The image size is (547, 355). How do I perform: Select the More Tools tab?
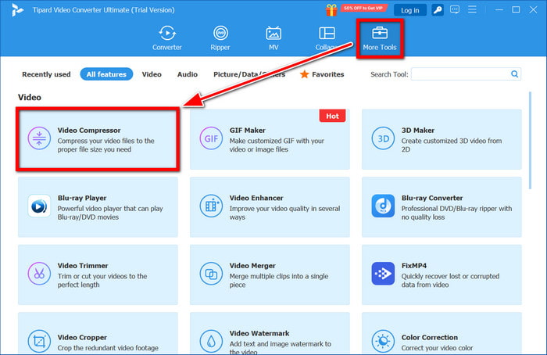(380, 38)
